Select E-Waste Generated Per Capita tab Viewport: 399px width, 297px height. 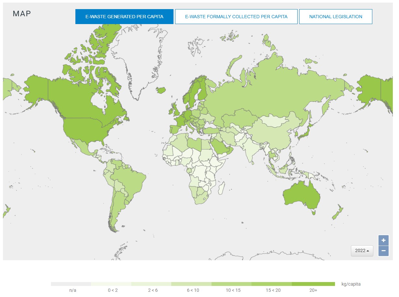[x=124, y=17]
